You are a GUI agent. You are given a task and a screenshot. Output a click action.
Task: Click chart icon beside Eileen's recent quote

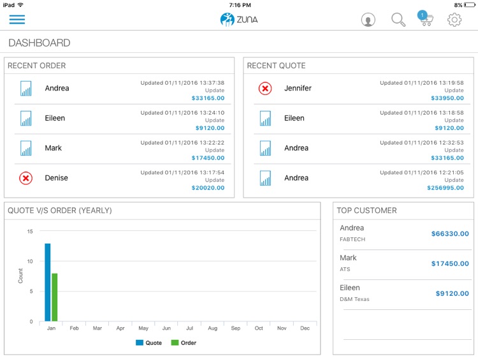pyautogui.click(x=265, y=119)
